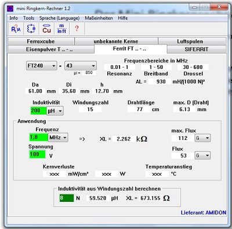Click the h value 12.70
The width and height of the screenshot is (232, 229).
pyautogui.click(x=102, y=91)
